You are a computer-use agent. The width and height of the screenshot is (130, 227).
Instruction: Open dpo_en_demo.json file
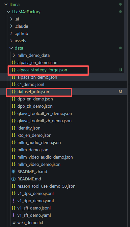(x=35, y=99)
